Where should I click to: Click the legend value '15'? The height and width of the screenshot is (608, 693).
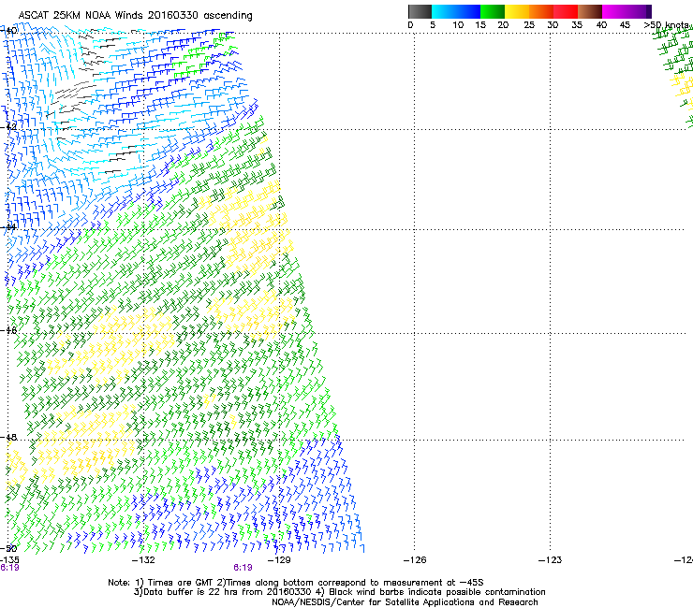(x=480, y=25)
